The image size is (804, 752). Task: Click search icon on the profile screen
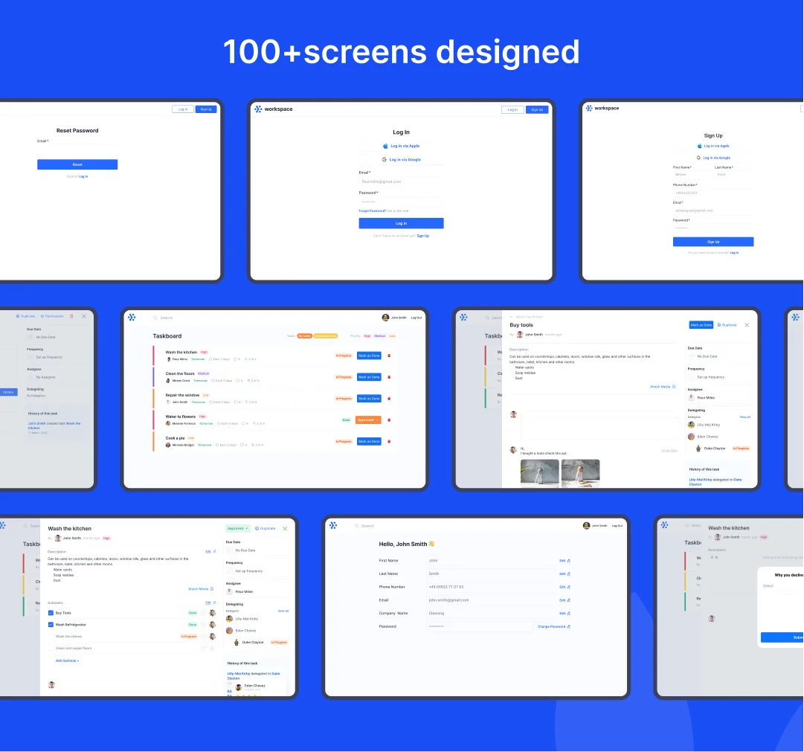[357, 526]
